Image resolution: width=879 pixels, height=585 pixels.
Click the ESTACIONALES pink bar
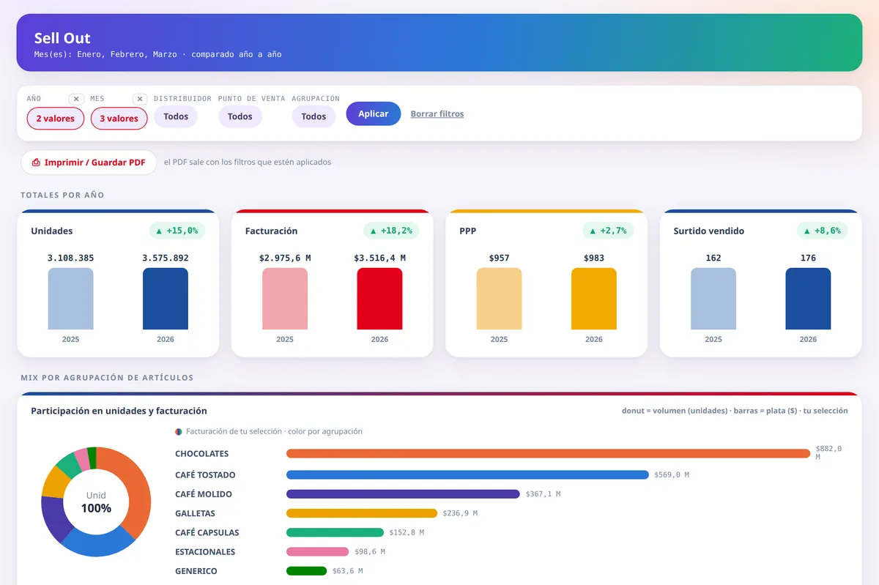click(x=318, y=551)
